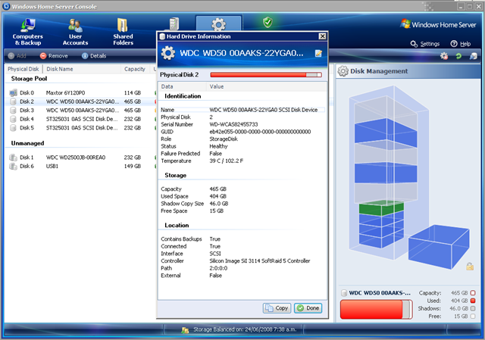
Task: Click Physical Disk 2 usage bar
Action: [266, 75]
